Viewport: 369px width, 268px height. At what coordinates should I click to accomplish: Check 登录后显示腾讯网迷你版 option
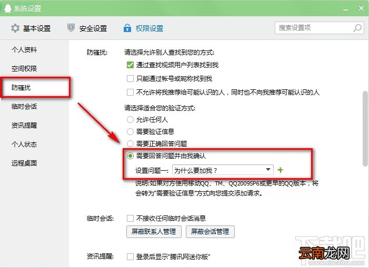130,256
